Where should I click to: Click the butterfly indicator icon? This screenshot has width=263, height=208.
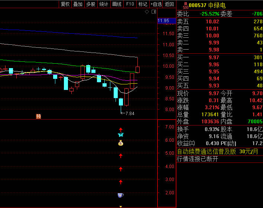click(121, 135)
